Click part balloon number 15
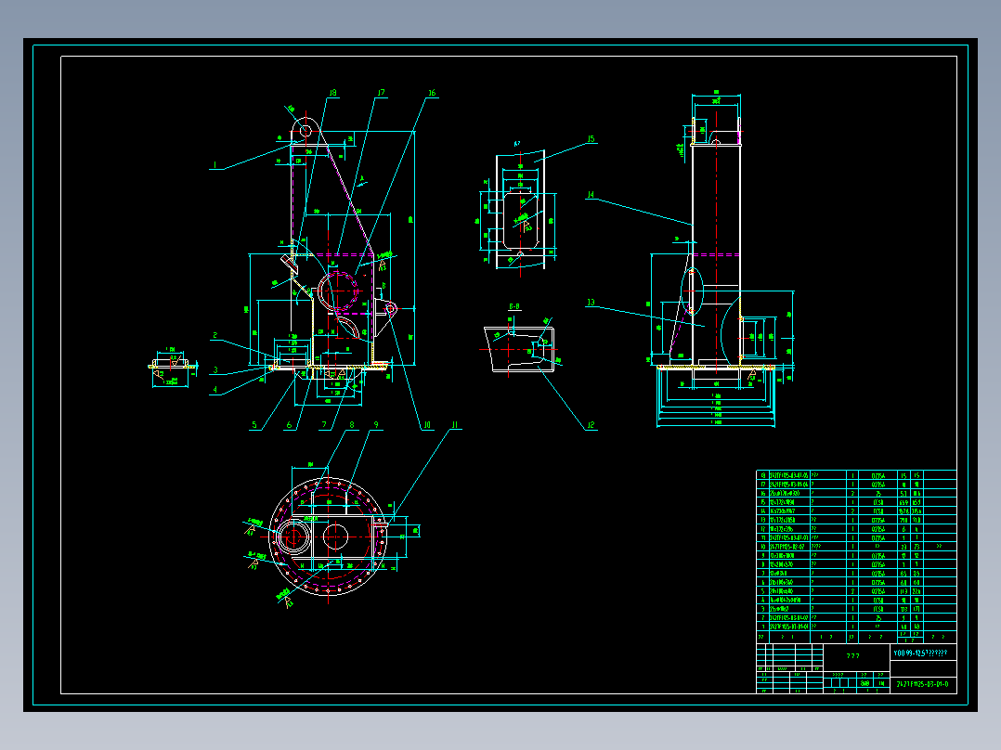The height and width of the screenshot is (750, 1001). 591,139
